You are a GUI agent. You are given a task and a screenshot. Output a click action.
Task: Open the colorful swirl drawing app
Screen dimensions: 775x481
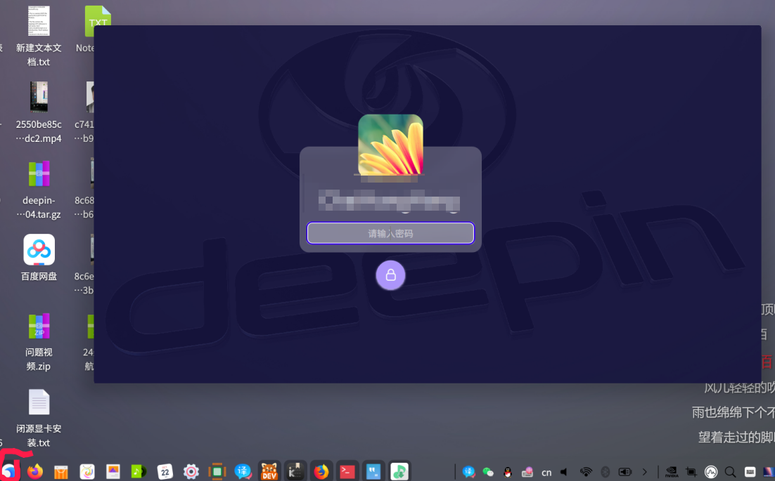coord(87,472)
